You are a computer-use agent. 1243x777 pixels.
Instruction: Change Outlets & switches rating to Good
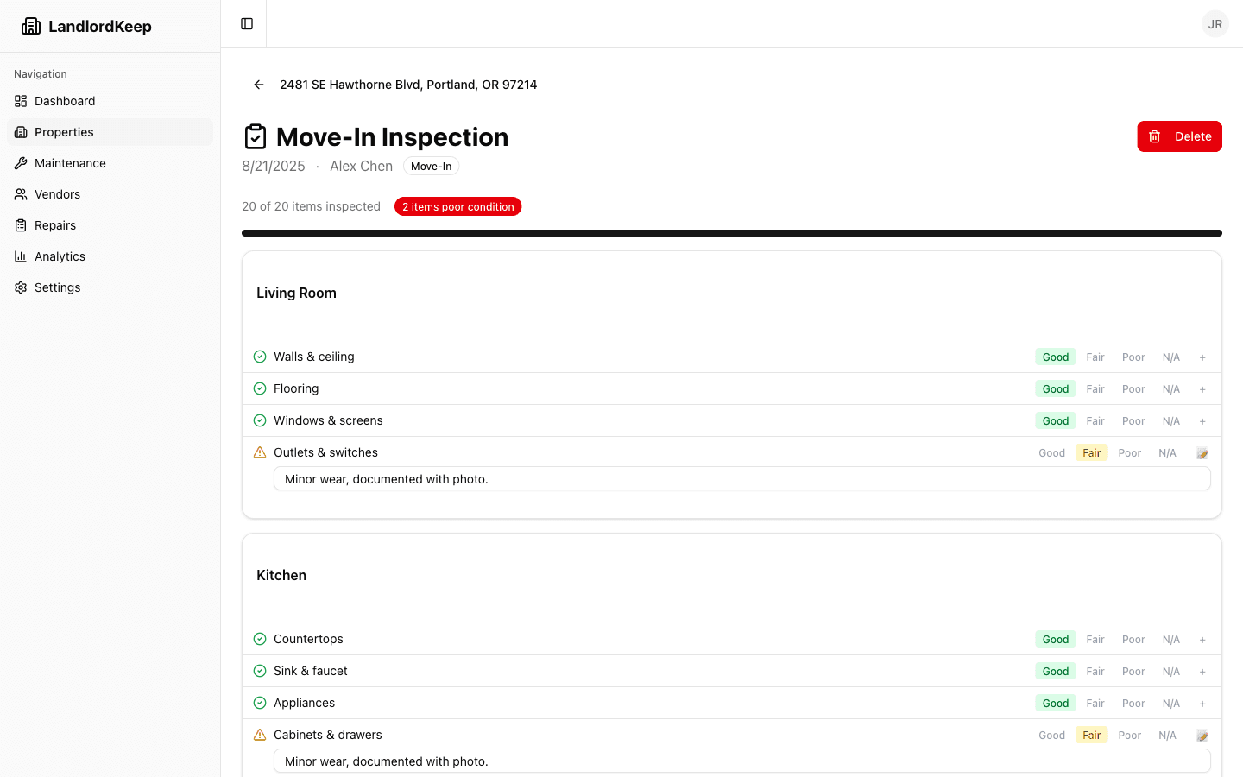(1051, 452)
